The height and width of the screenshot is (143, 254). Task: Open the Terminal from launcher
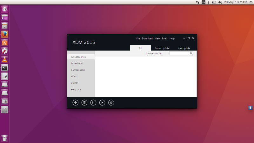4,68
